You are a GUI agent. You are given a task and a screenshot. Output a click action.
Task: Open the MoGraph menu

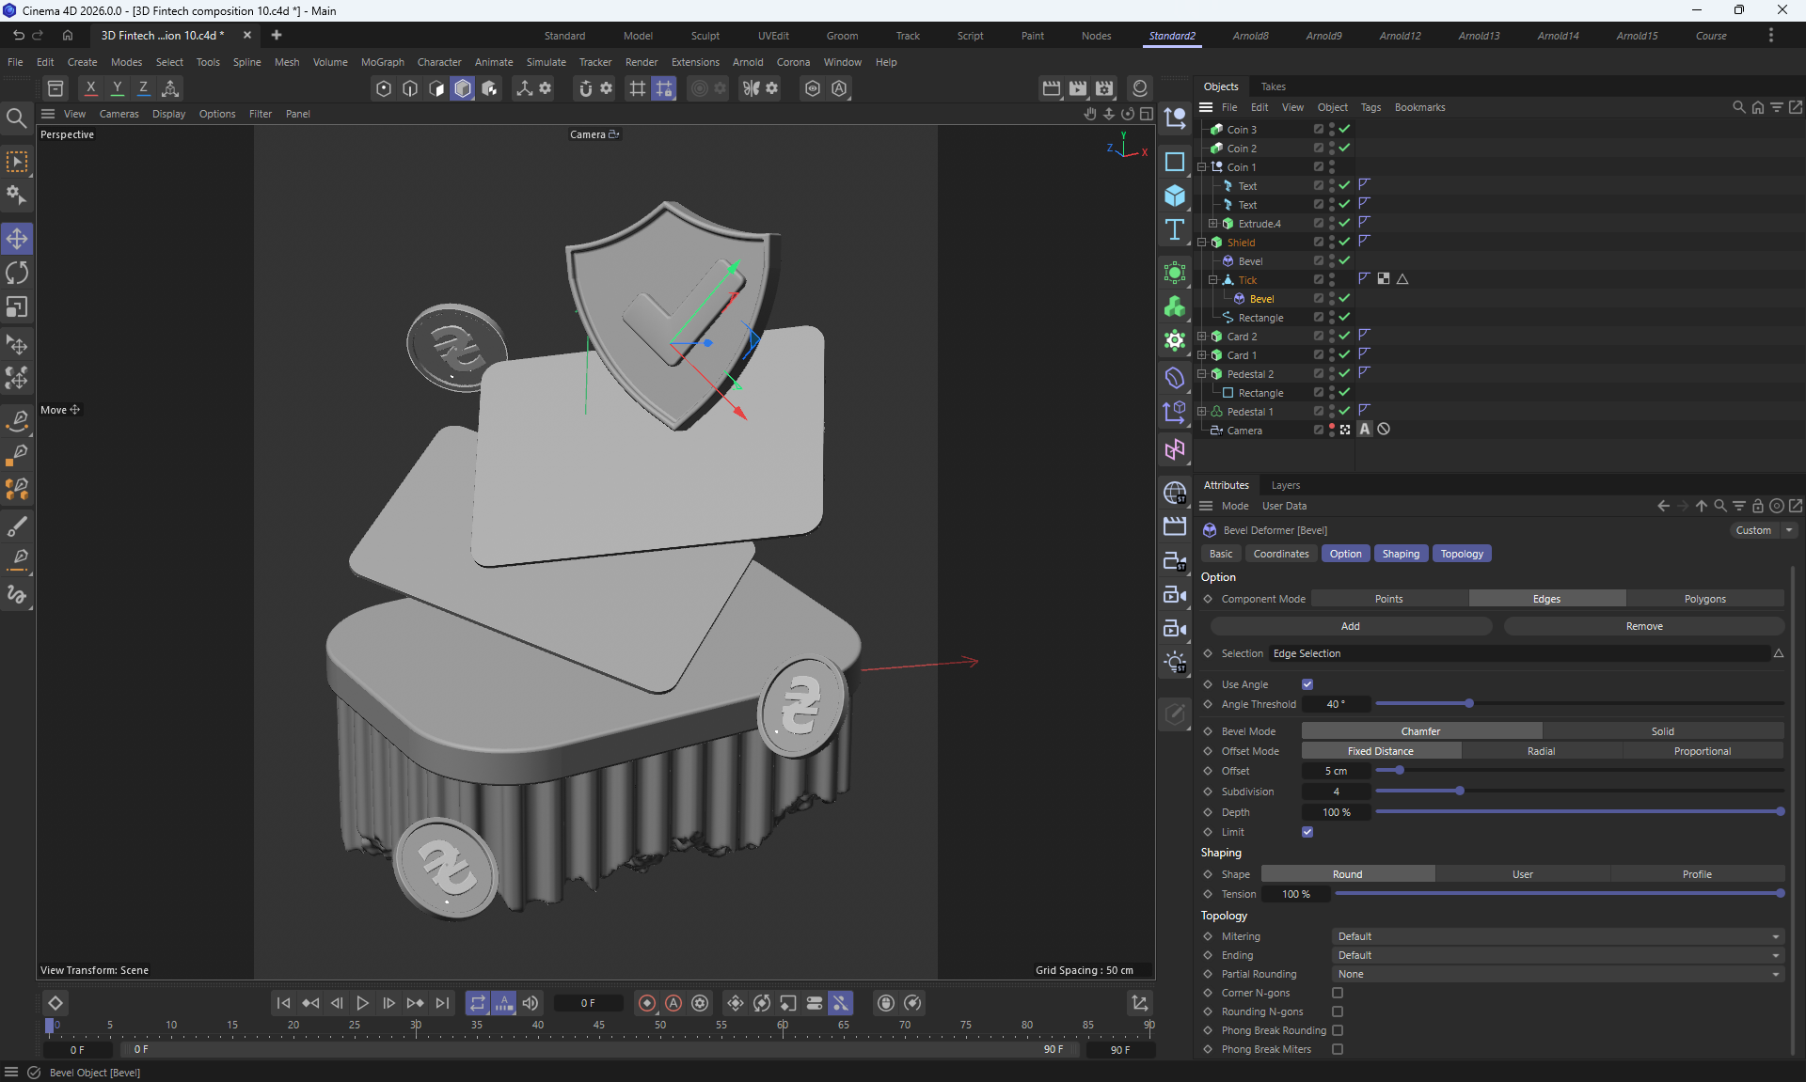pyautogui.click(x=382, y=62)
